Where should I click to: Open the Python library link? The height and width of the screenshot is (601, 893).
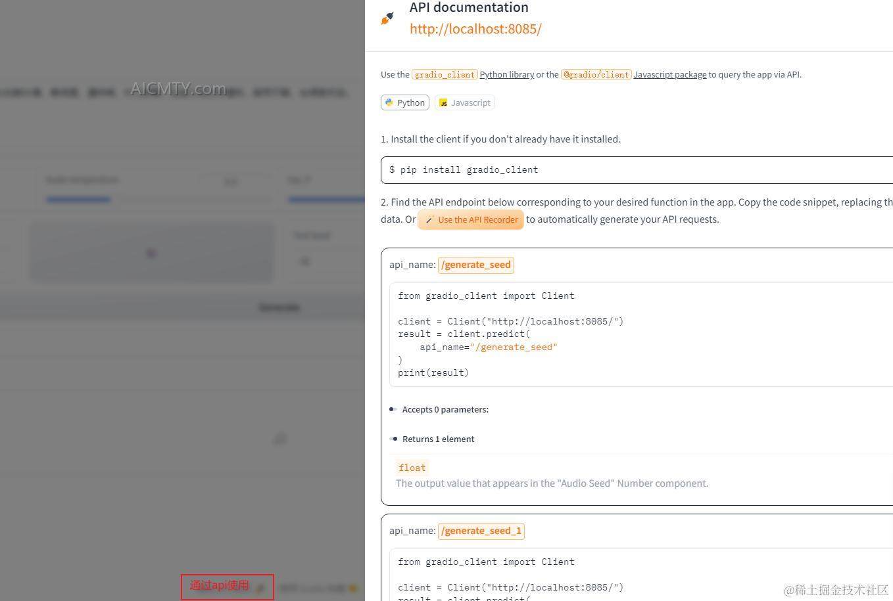click(x=506, y=75)
